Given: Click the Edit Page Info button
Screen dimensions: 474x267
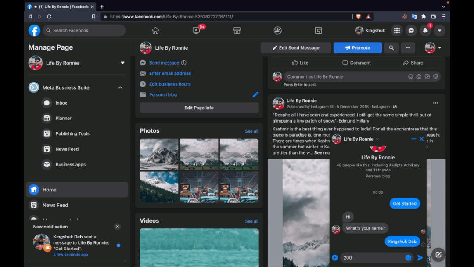Looking at the screenshot, I should [199, 108].
